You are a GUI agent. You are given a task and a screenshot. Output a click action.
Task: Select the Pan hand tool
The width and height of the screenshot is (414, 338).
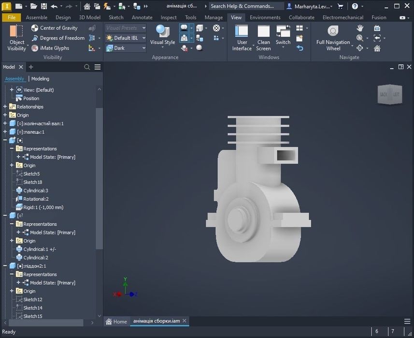point(360,28)
